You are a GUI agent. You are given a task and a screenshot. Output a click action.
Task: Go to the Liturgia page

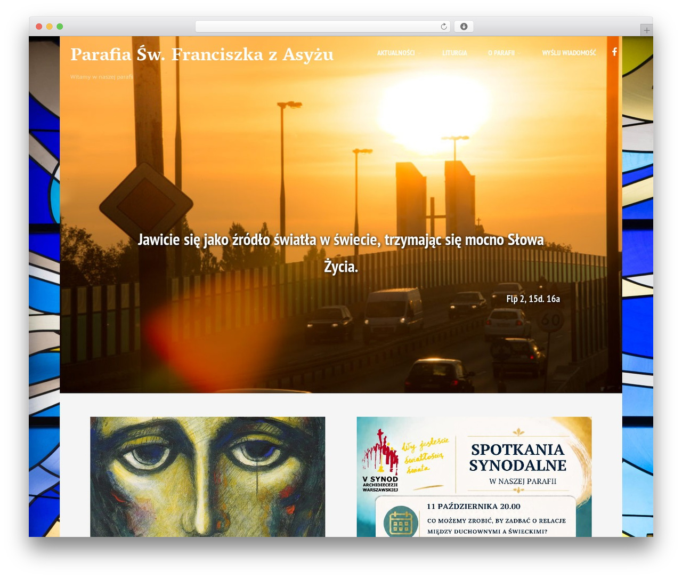point(454,53)
